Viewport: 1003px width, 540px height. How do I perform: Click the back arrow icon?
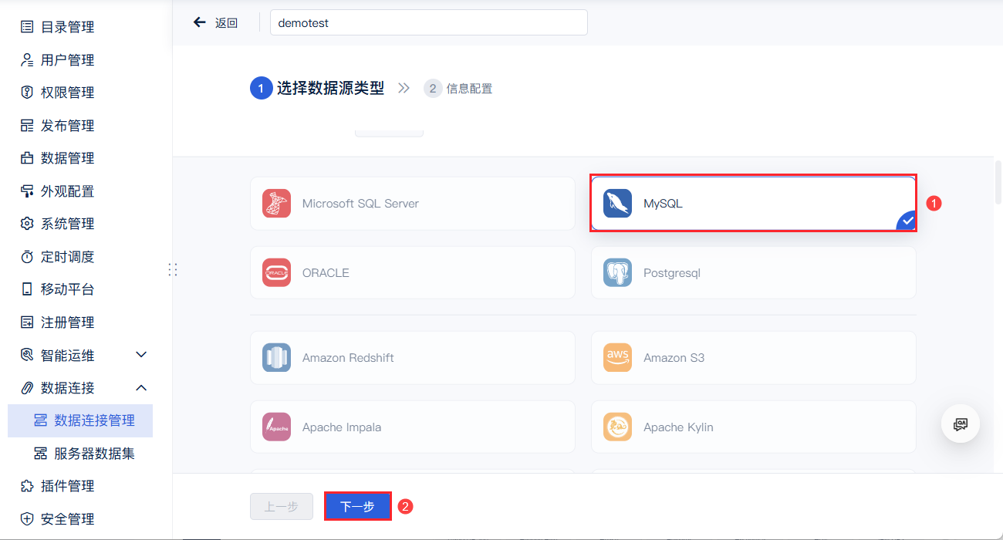(x=200, y=22)
